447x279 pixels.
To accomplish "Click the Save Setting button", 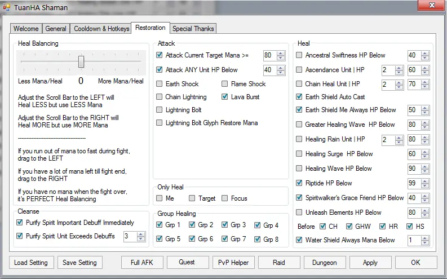I will coord(79,263).
